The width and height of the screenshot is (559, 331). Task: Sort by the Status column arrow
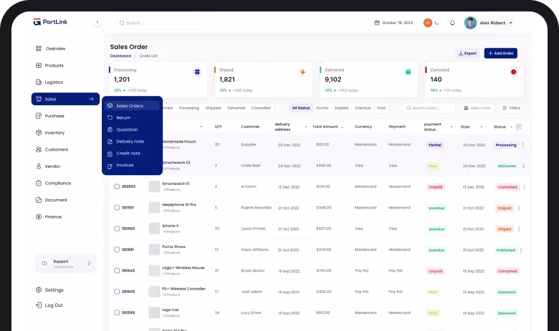click(x=511, y=127)
